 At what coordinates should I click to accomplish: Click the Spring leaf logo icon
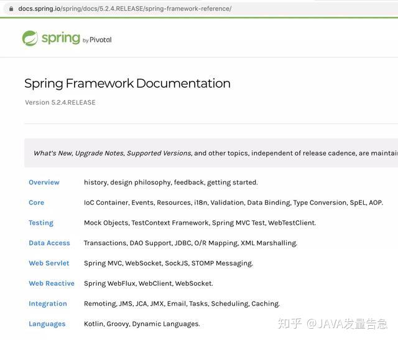point(30,38)
